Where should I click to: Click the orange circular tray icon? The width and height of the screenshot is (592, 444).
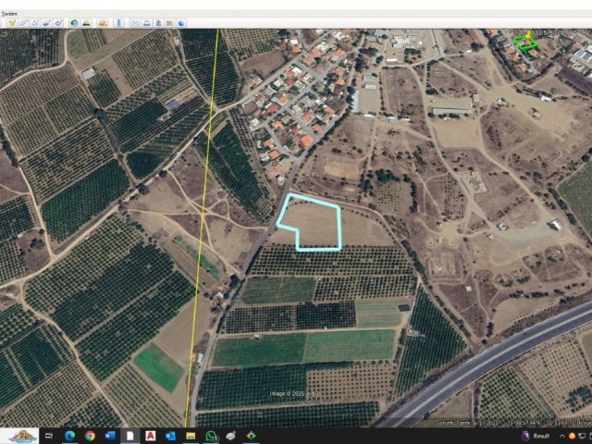point(572,436)
